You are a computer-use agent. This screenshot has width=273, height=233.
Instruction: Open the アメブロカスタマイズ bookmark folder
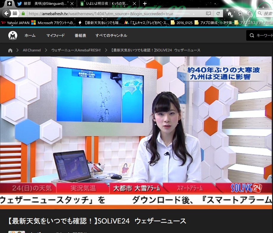[253, 23]
